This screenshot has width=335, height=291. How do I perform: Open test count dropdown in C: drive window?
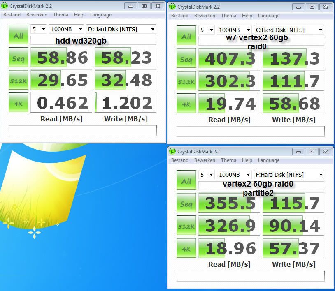[x=206, y=30]
